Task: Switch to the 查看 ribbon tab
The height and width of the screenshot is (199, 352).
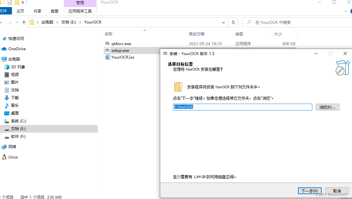Action: [54, 11]
